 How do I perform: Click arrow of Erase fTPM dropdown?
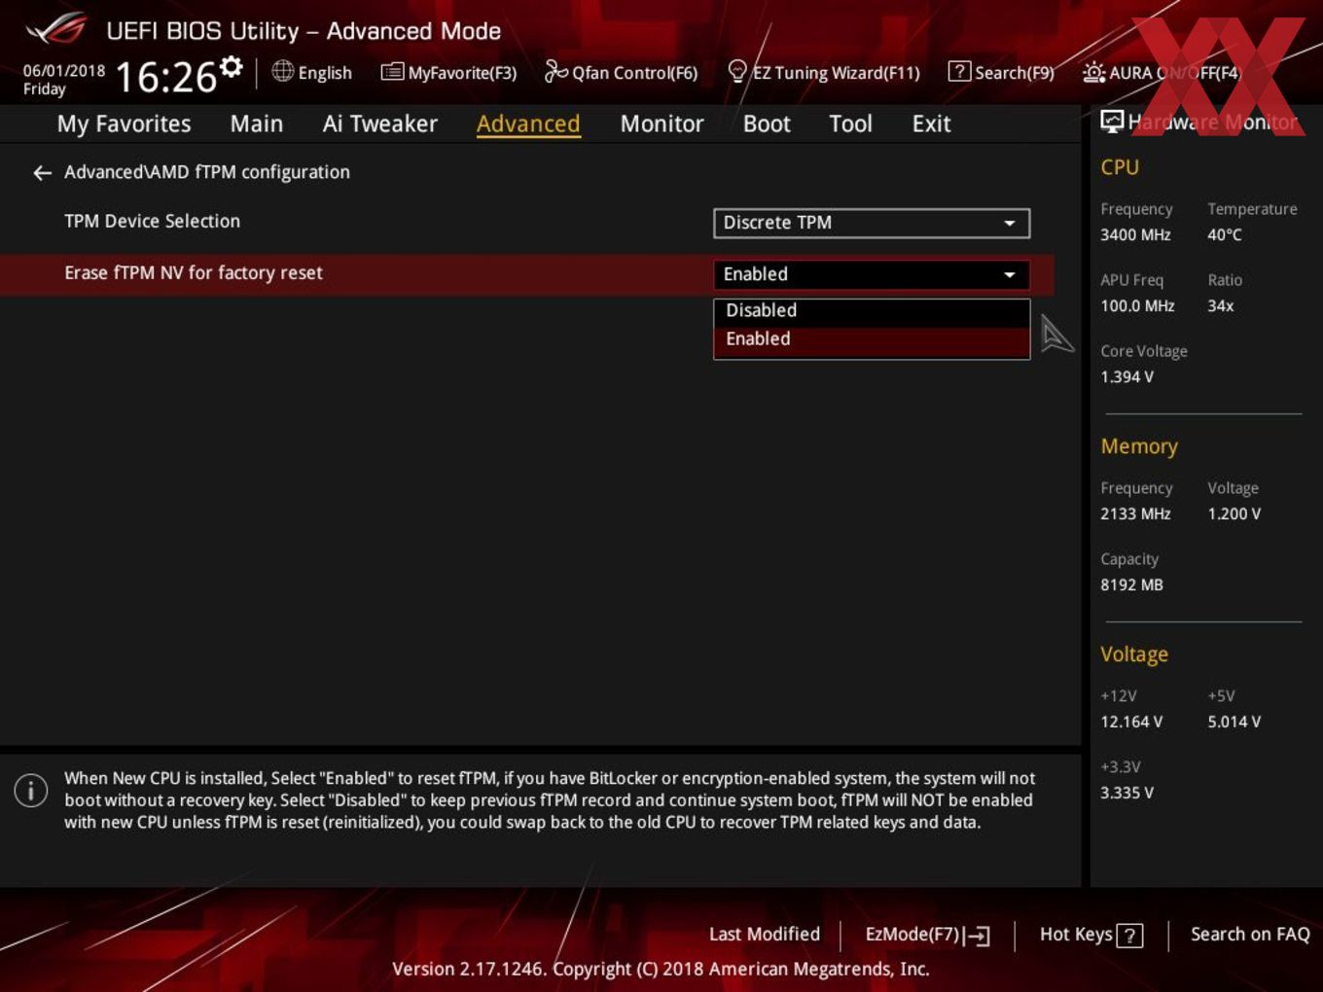[1010, 275]
